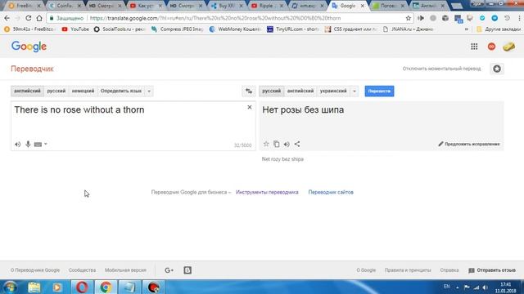Select английский as target language
The image size is (524, 294).
pos(300,91)
